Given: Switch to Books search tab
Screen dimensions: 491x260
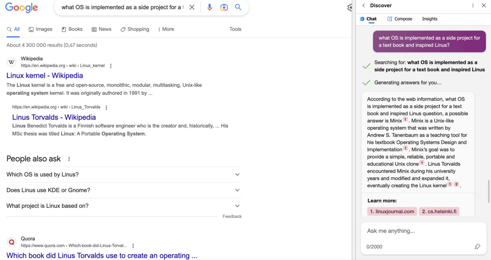Looking at the screenshot, I should [x=72, y=29].
